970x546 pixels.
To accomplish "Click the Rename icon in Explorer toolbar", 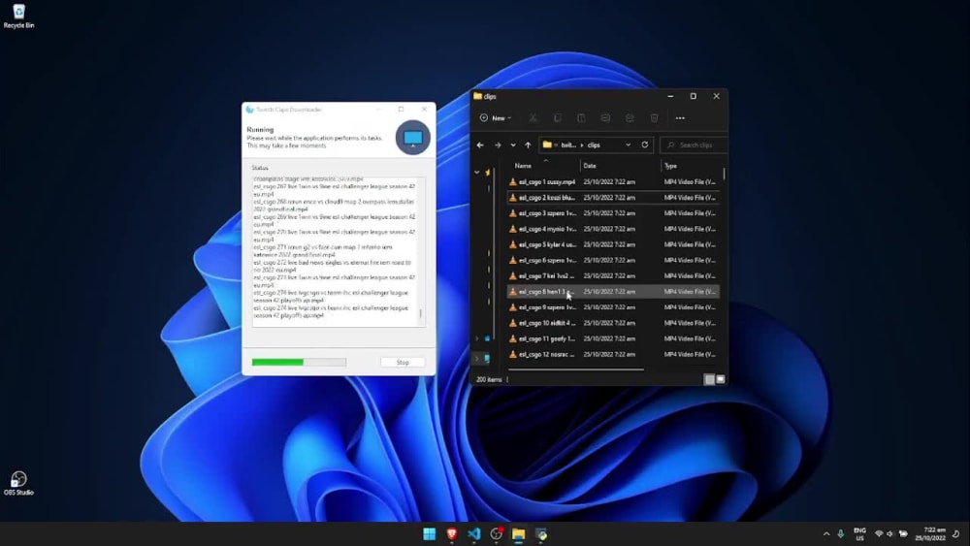I will (x=605, y=118).
